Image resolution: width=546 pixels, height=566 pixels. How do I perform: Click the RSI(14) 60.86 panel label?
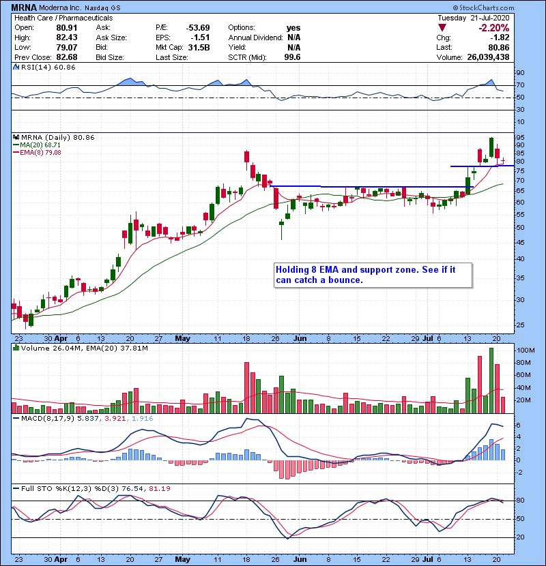pyautogui.click(x=48, y=67)
